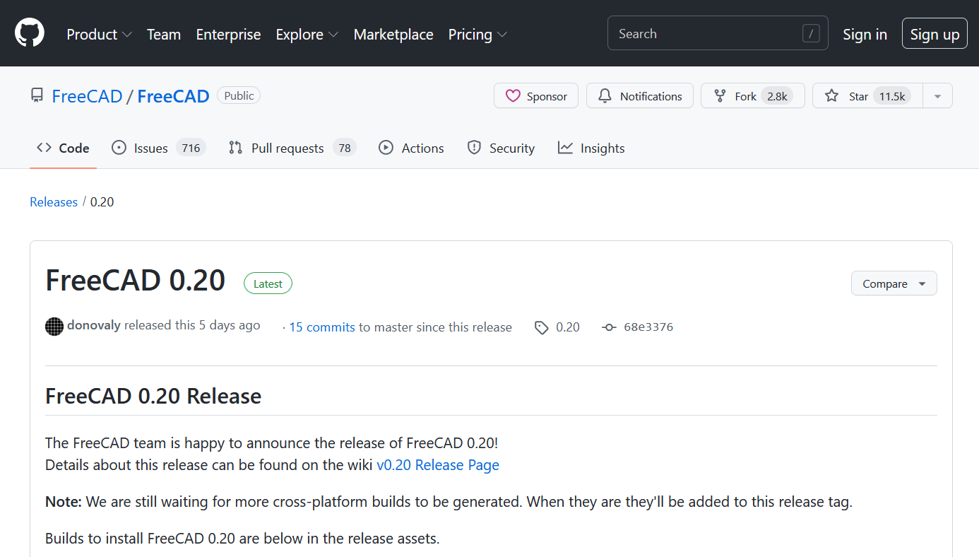Screen dimensions: 979x557
Task: Click the bold Note: text
Action: point(64,503)
